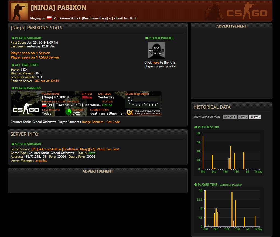Open server manager avgariat's profile
Screen dimensions: 280x237
click(41, 160)
